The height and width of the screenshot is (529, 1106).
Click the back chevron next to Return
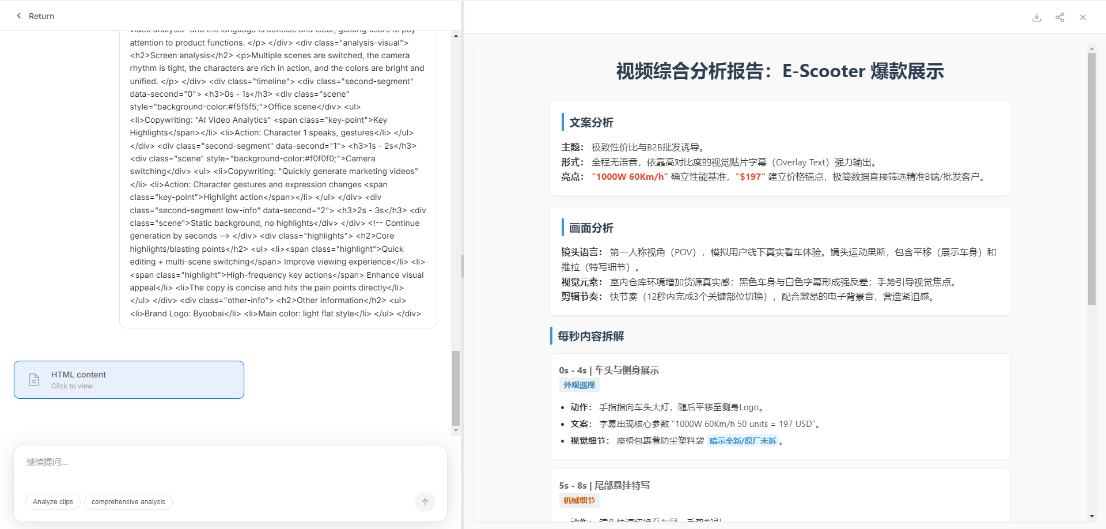point(18,16)
